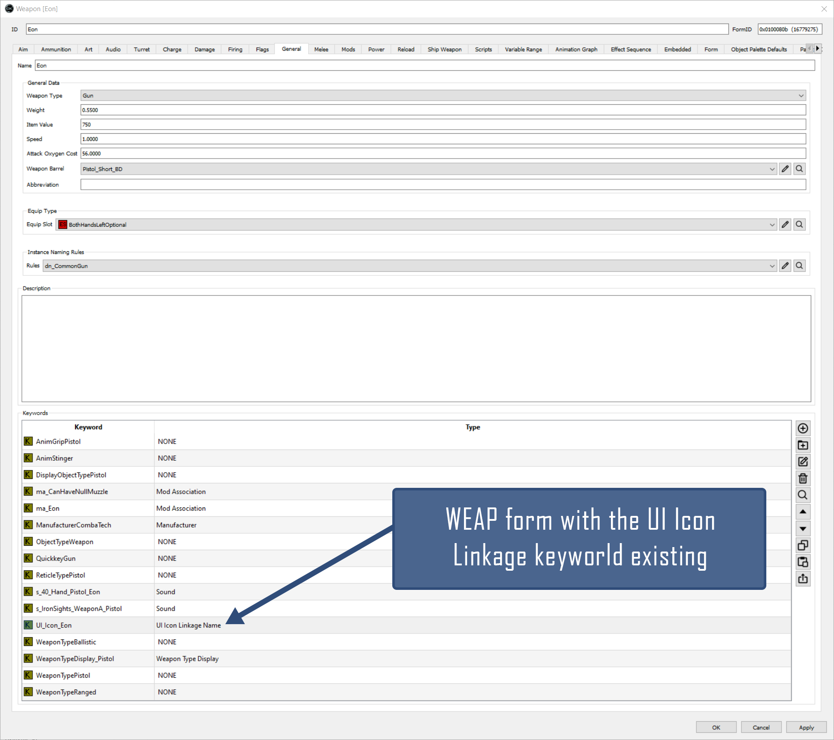Paste a keyword with the clipboard icon

(x=803, y=562)
